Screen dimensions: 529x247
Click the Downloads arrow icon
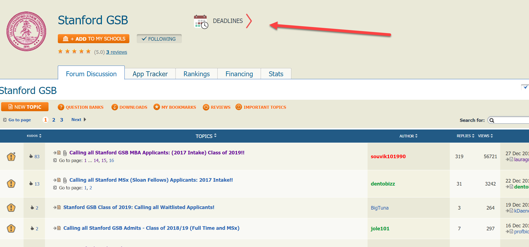coord(115,107)
